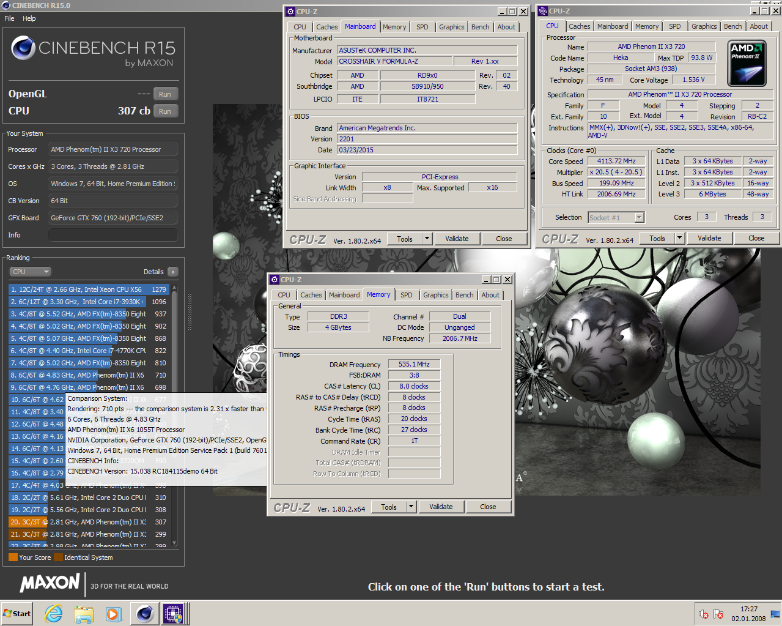This screenshot has width=782, height=626.
Task: Run the OpenGL benchmark
Action: tap(165, 94)
